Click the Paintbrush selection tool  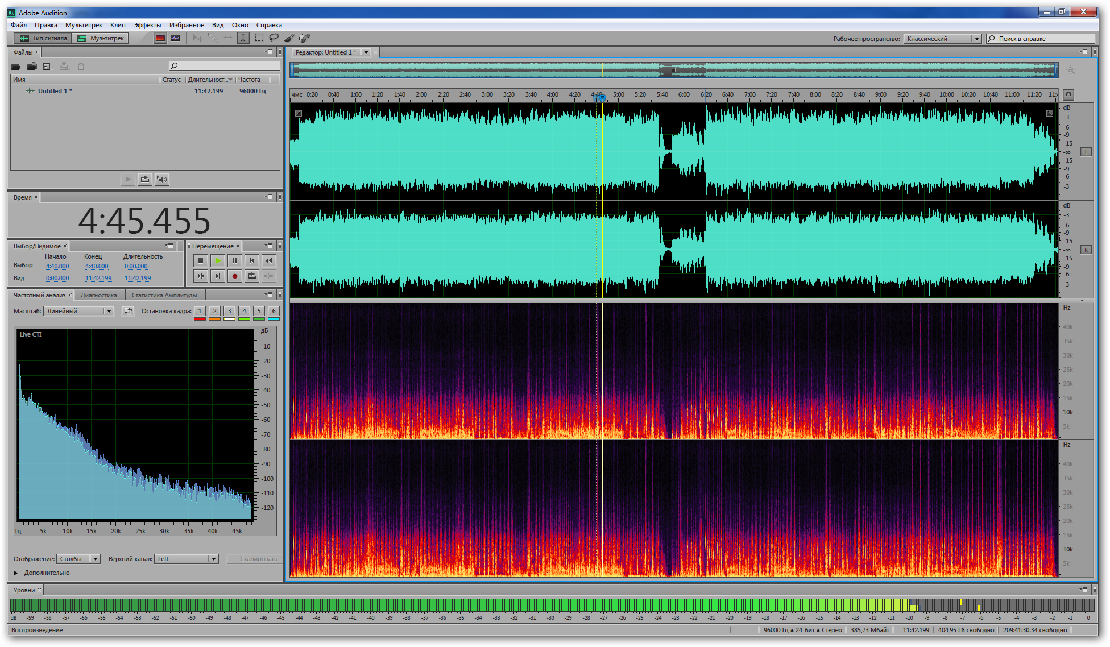pos(289,38)
